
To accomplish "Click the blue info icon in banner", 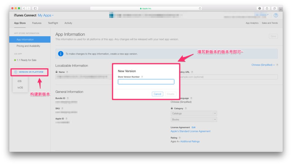I will (x=61, y=54).
